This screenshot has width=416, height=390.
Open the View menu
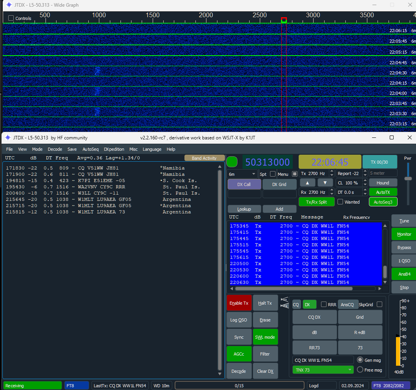[22, 149]
